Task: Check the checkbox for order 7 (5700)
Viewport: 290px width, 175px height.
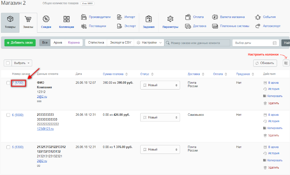Action: pos(9,83)
